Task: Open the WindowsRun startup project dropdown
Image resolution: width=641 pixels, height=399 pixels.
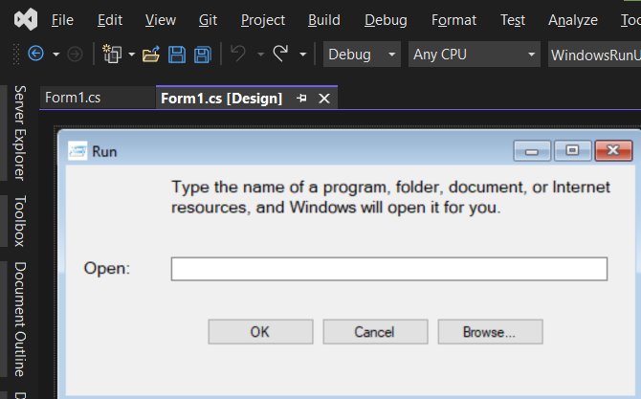Action: tap(594, 54)
